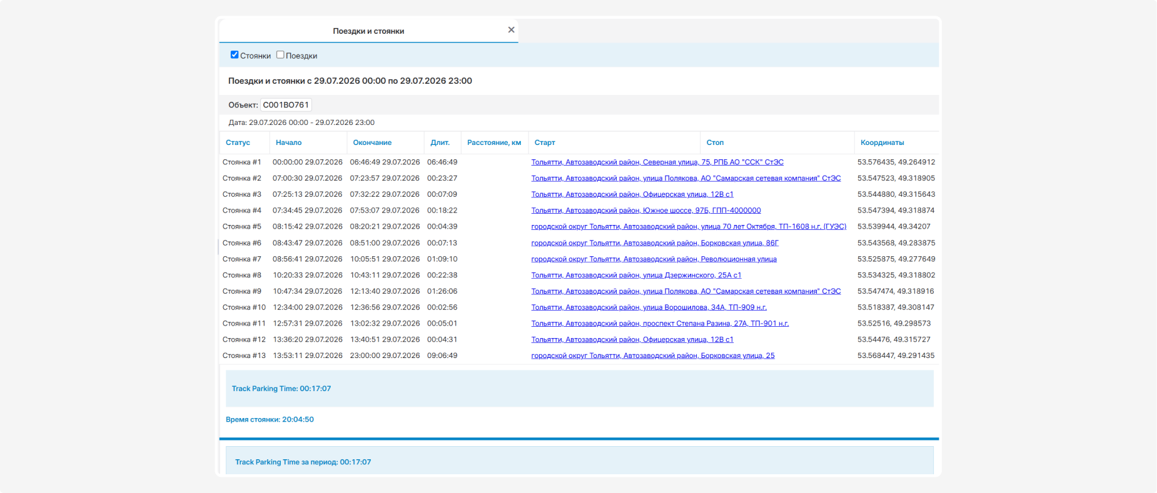Screen dimensions: 1157x493
Task: Select the Поездки и стоянки tab
Action: click(x=368, y=31)
